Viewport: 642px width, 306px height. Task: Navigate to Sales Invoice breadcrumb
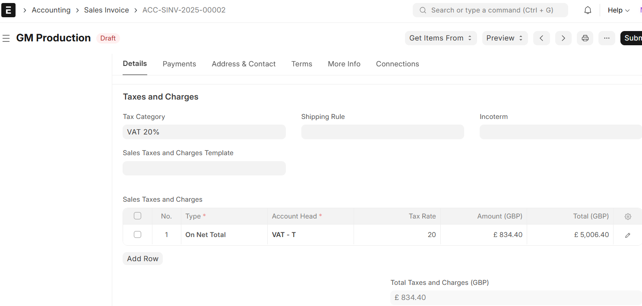[106, 10]
